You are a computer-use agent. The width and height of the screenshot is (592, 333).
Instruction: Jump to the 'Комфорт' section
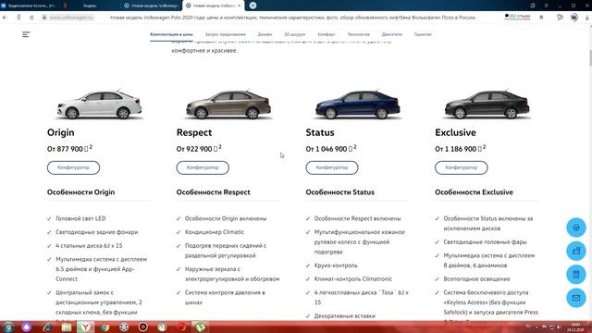[327, 34]
